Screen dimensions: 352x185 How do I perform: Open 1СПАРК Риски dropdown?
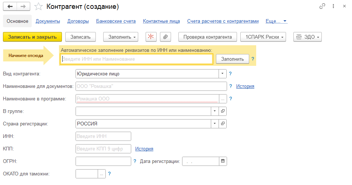263,37
